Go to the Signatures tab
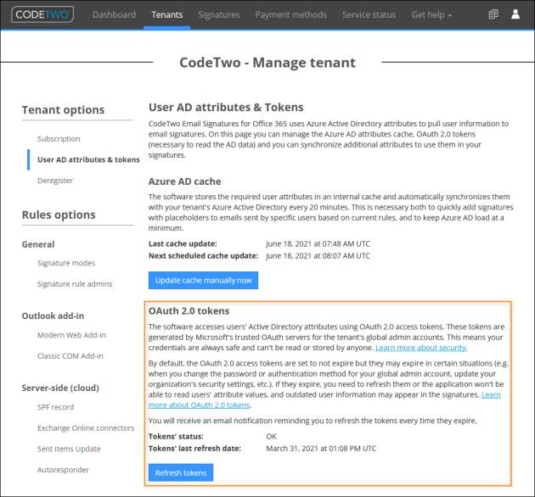 click(219, 14)
